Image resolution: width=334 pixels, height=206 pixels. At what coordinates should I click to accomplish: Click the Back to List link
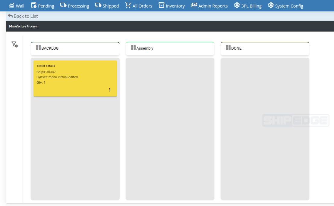23,16
